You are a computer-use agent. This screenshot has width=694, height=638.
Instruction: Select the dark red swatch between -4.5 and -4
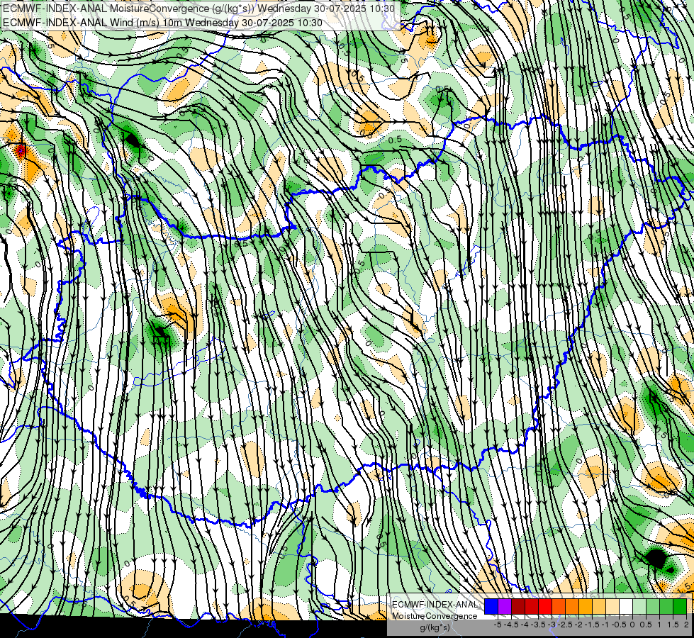pyautogui.click(x=518, y=607)
